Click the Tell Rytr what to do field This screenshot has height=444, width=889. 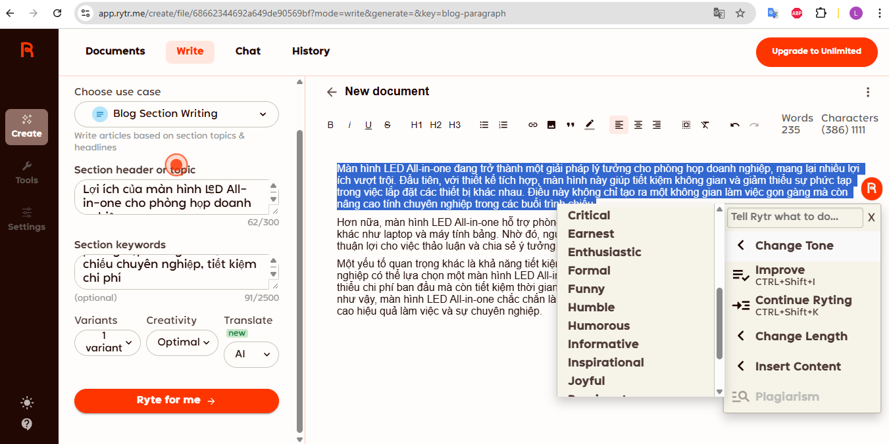[x=795, y=217]
